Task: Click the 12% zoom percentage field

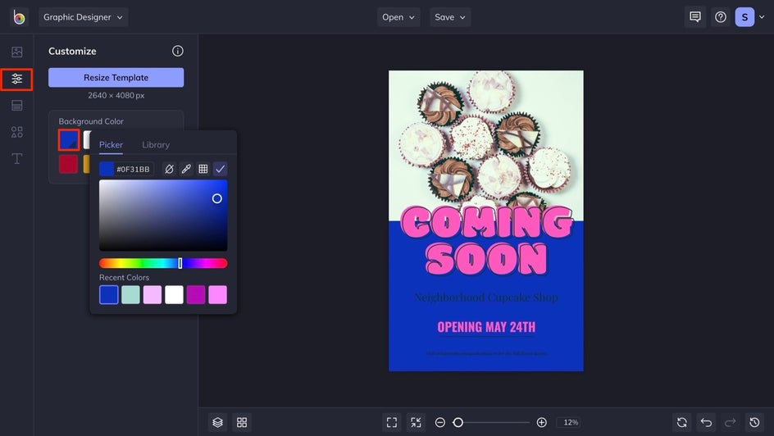Action: [571, 422]
